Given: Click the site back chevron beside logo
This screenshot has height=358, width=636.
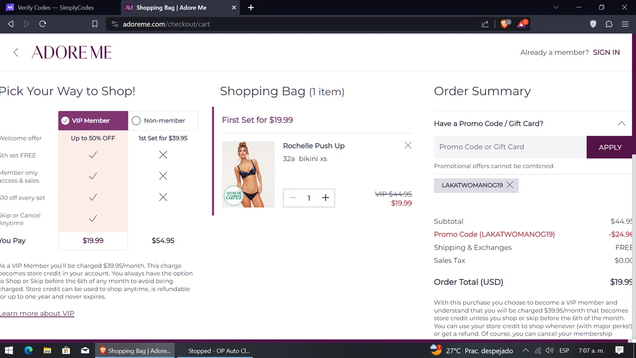Looking at the screenshot, I should click(16, 52).
